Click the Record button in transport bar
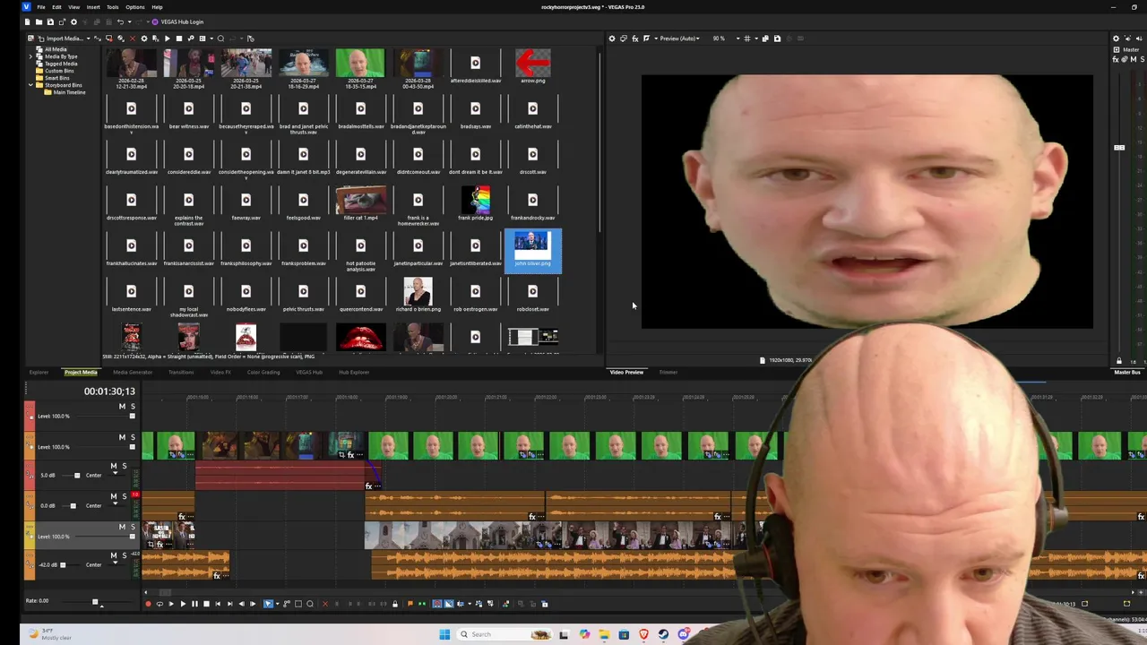 point(148,604)
